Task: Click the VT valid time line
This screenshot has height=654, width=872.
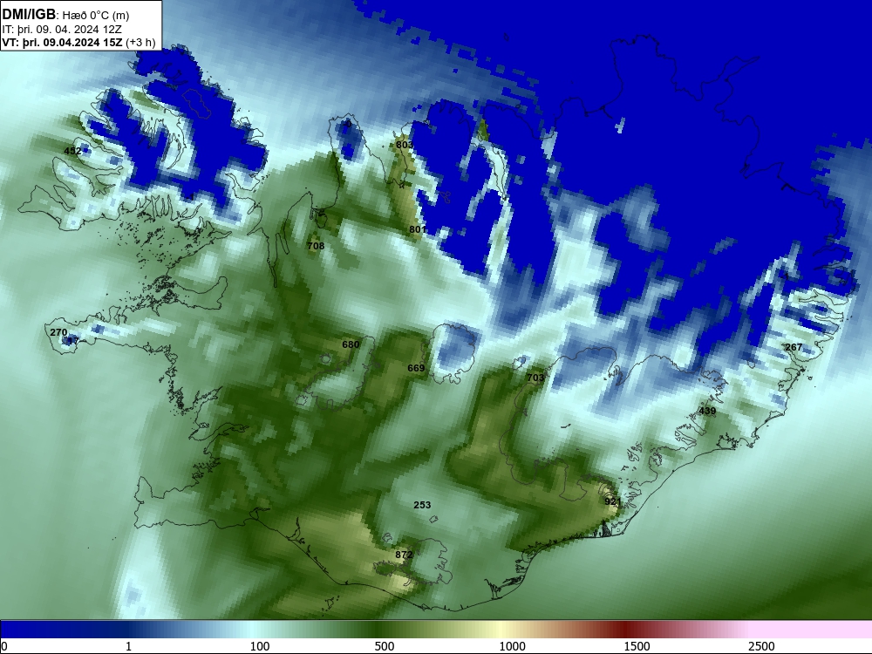Action: [x=79, y=42]
